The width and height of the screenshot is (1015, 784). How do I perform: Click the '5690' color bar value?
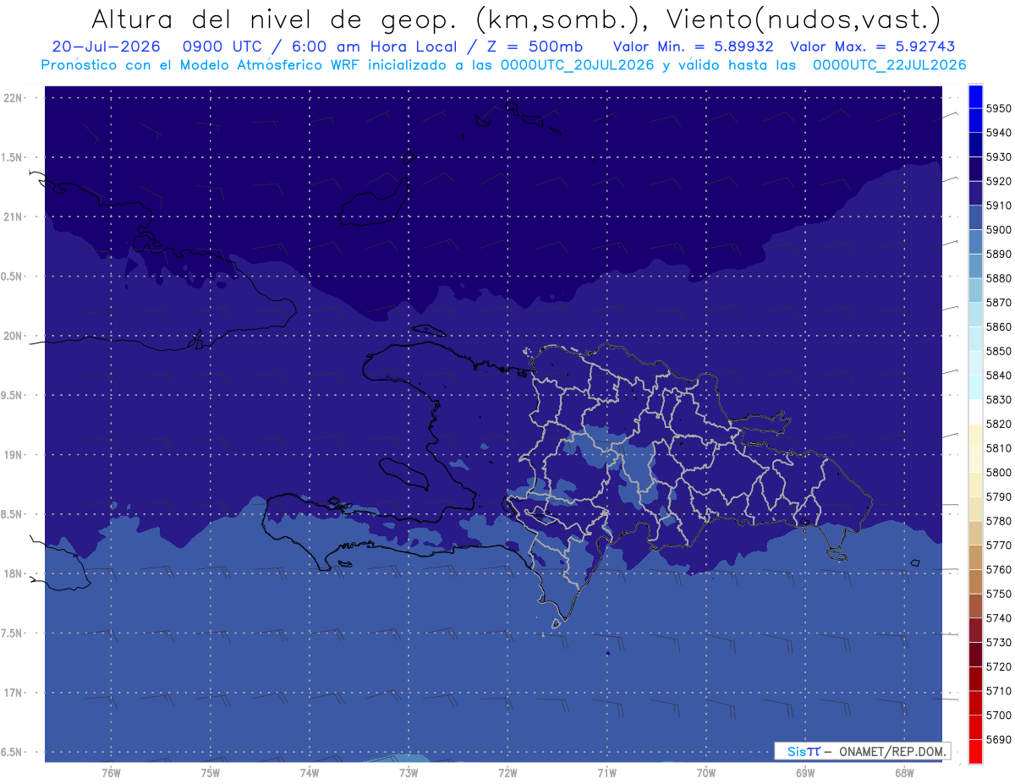(999, 739)
